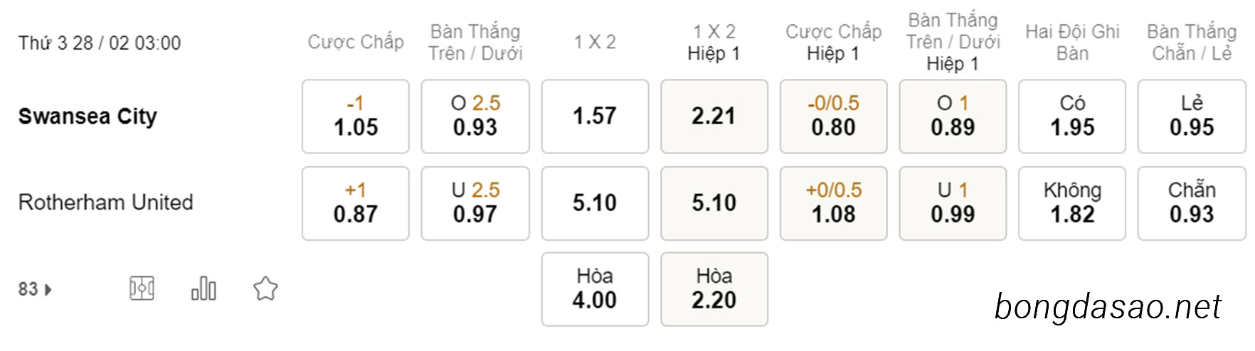Select Swansea first-half win at 2.21
Screen dimensions: 1255x351
[714, 117]
